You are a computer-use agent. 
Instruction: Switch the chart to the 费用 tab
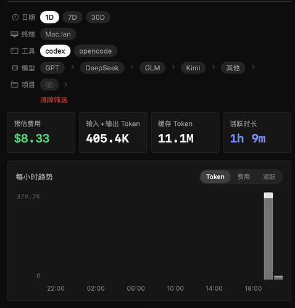click(x=244, y=177)
